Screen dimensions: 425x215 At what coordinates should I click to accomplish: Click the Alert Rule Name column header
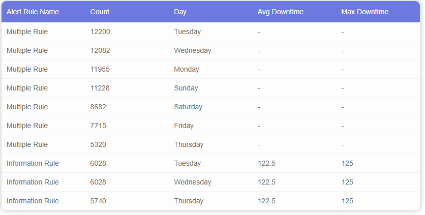point(33,12)
